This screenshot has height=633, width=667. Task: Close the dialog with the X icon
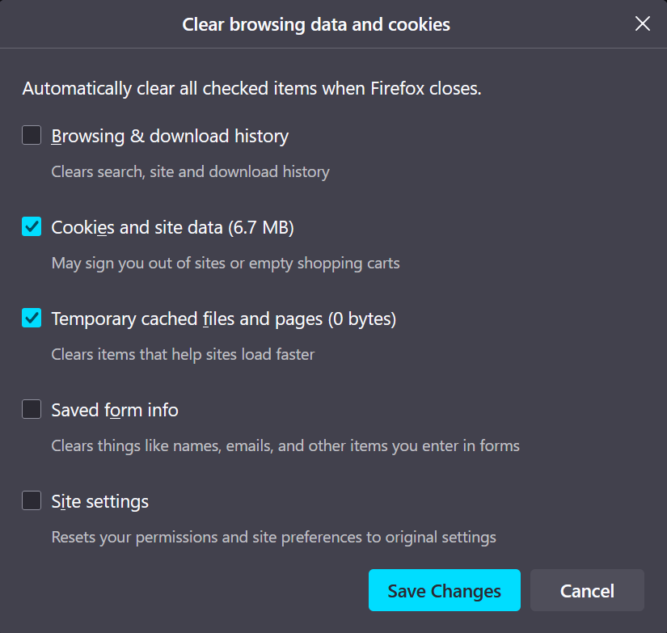click(643, 24)
